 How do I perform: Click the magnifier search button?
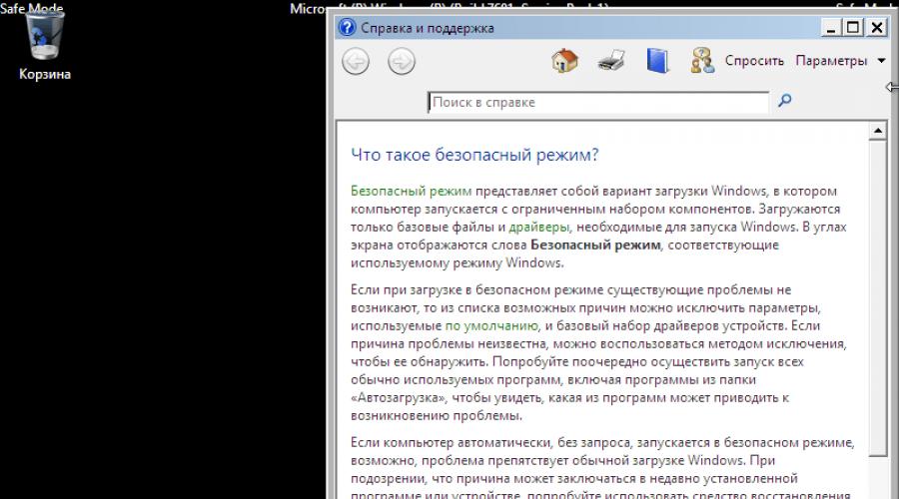point(784,101)
